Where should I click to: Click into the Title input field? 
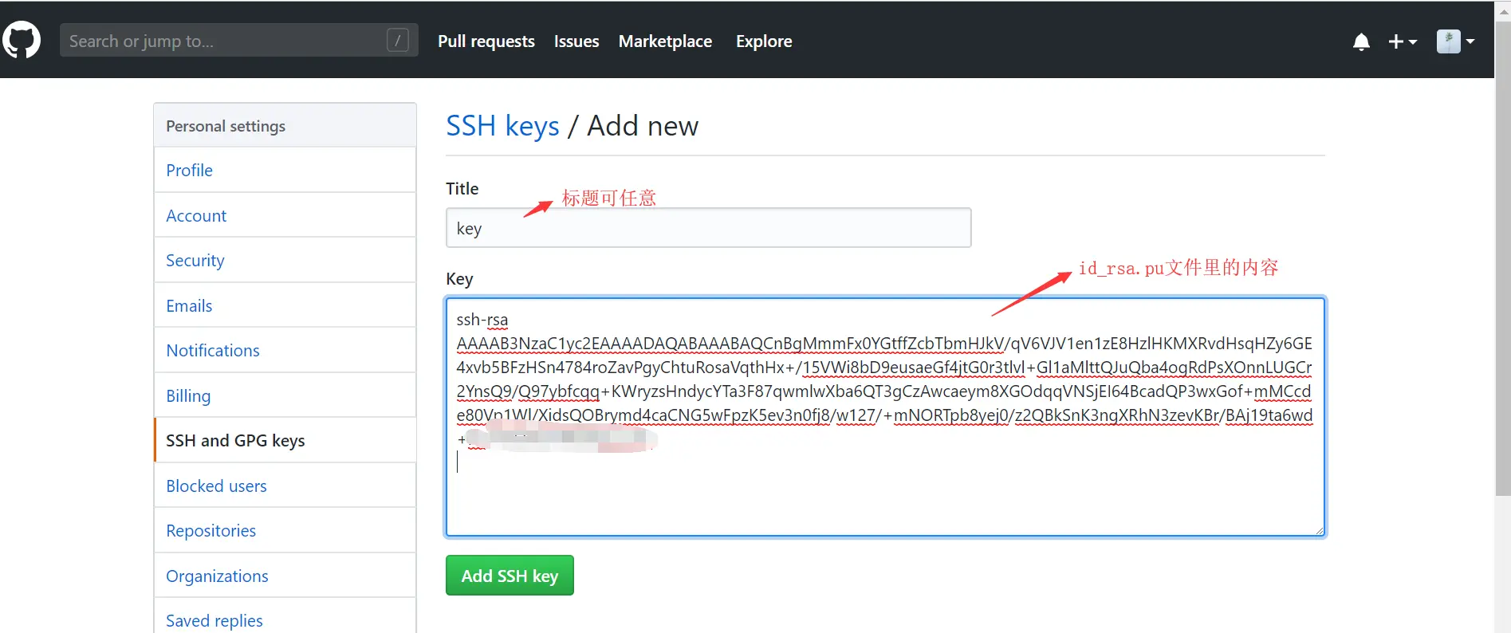(708, 228)
